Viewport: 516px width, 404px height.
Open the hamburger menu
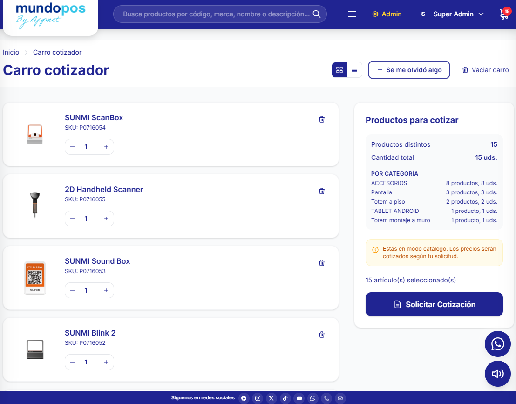[x=352, y=14]
